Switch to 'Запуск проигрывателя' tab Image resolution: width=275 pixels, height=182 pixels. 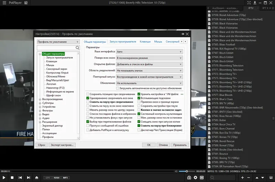click(123, 42)
